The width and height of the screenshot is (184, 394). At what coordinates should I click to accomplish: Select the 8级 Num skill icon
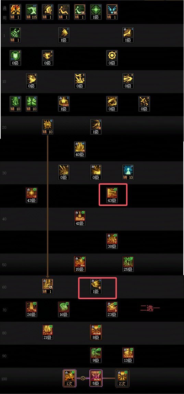96,332
